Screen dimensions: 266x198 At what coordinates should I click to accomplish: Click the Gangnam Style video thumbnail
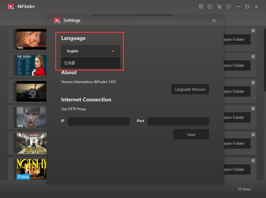pyautogui.click(x=31, y=143)
